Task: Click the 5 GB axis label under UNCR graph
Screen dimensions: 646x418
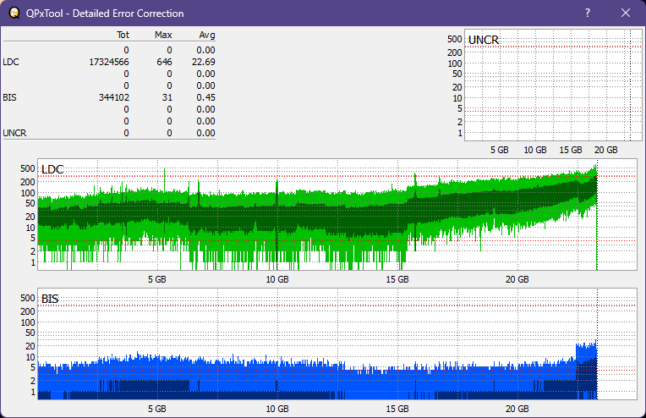Action: coord(500,150)
